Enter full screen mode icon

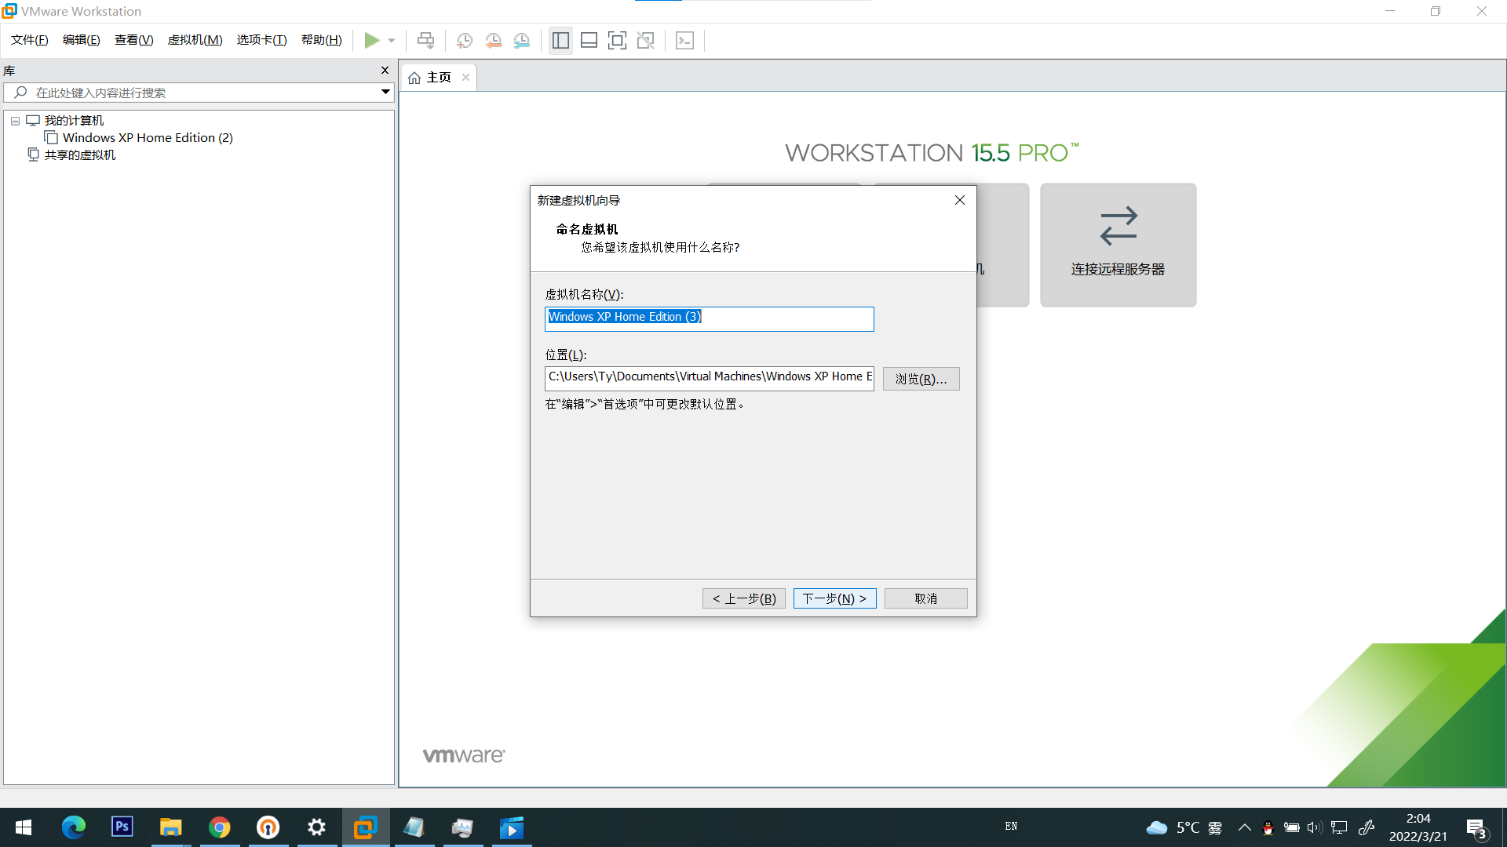[617, 40]
